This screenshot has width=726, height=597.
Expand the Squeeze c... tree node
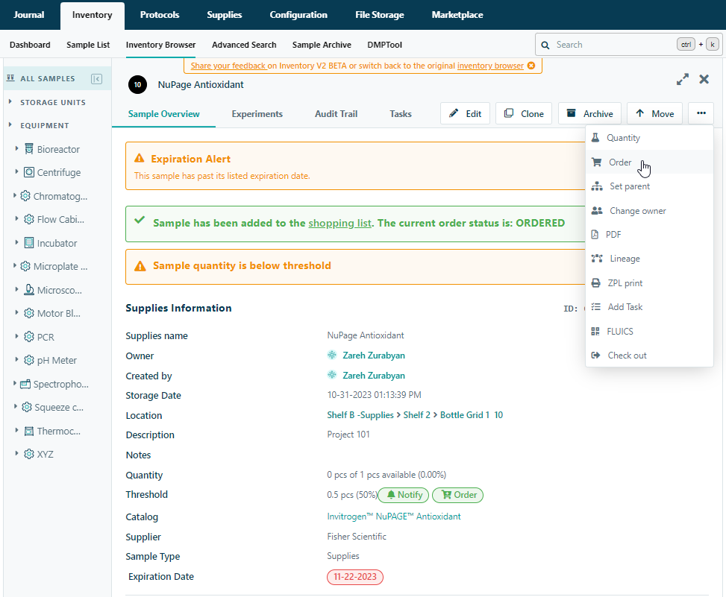[15, 406]
